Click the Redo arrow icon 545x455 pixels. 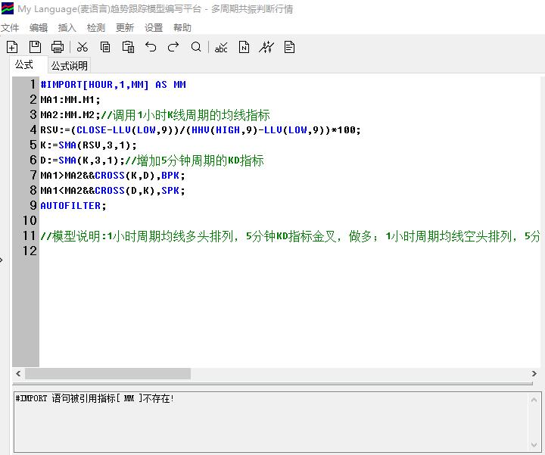(x=173, y=47)
